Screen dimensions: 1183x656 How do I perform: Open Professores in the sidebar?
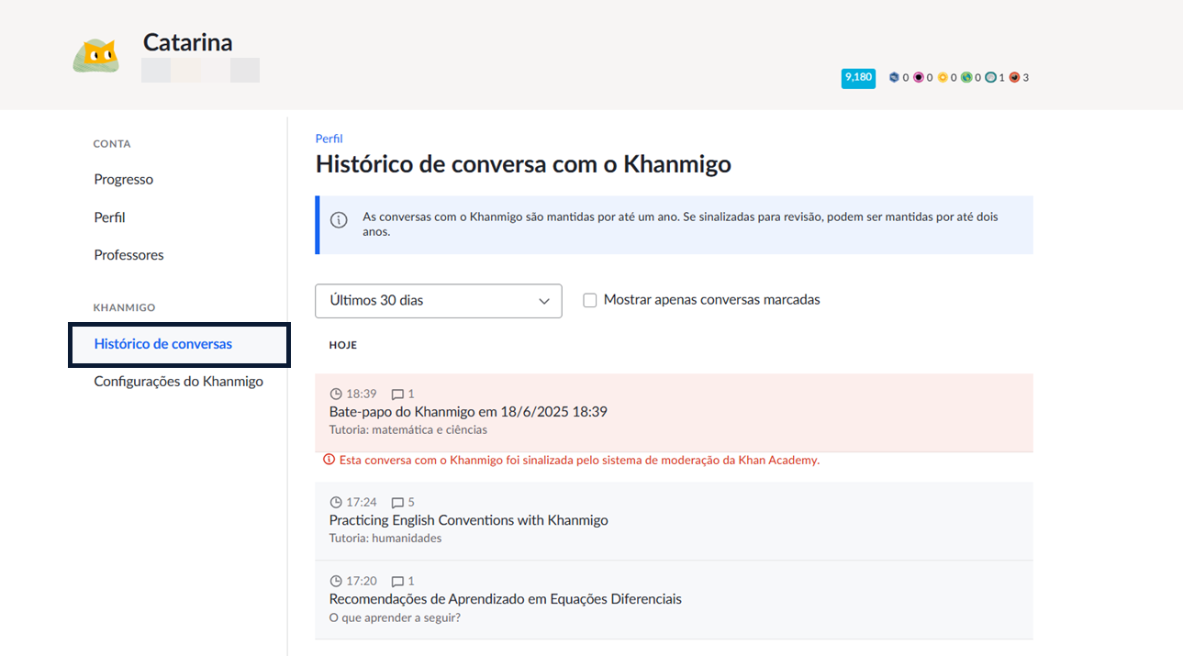pyautogui.click(x=128, y=255)
